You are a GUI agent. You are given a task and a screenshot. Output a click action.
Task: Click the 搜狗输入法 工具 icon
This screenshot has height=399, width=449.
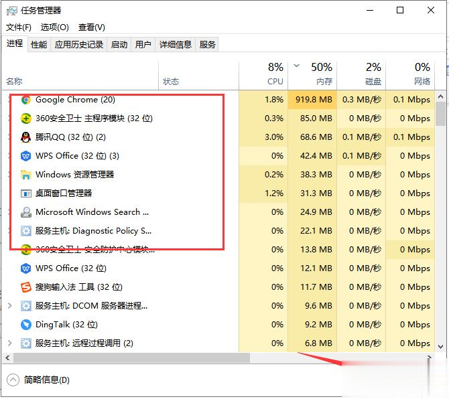[25, 287]
